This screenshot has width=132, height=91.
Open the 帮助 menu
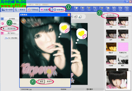pyautogui.click(x=38, y=5)
